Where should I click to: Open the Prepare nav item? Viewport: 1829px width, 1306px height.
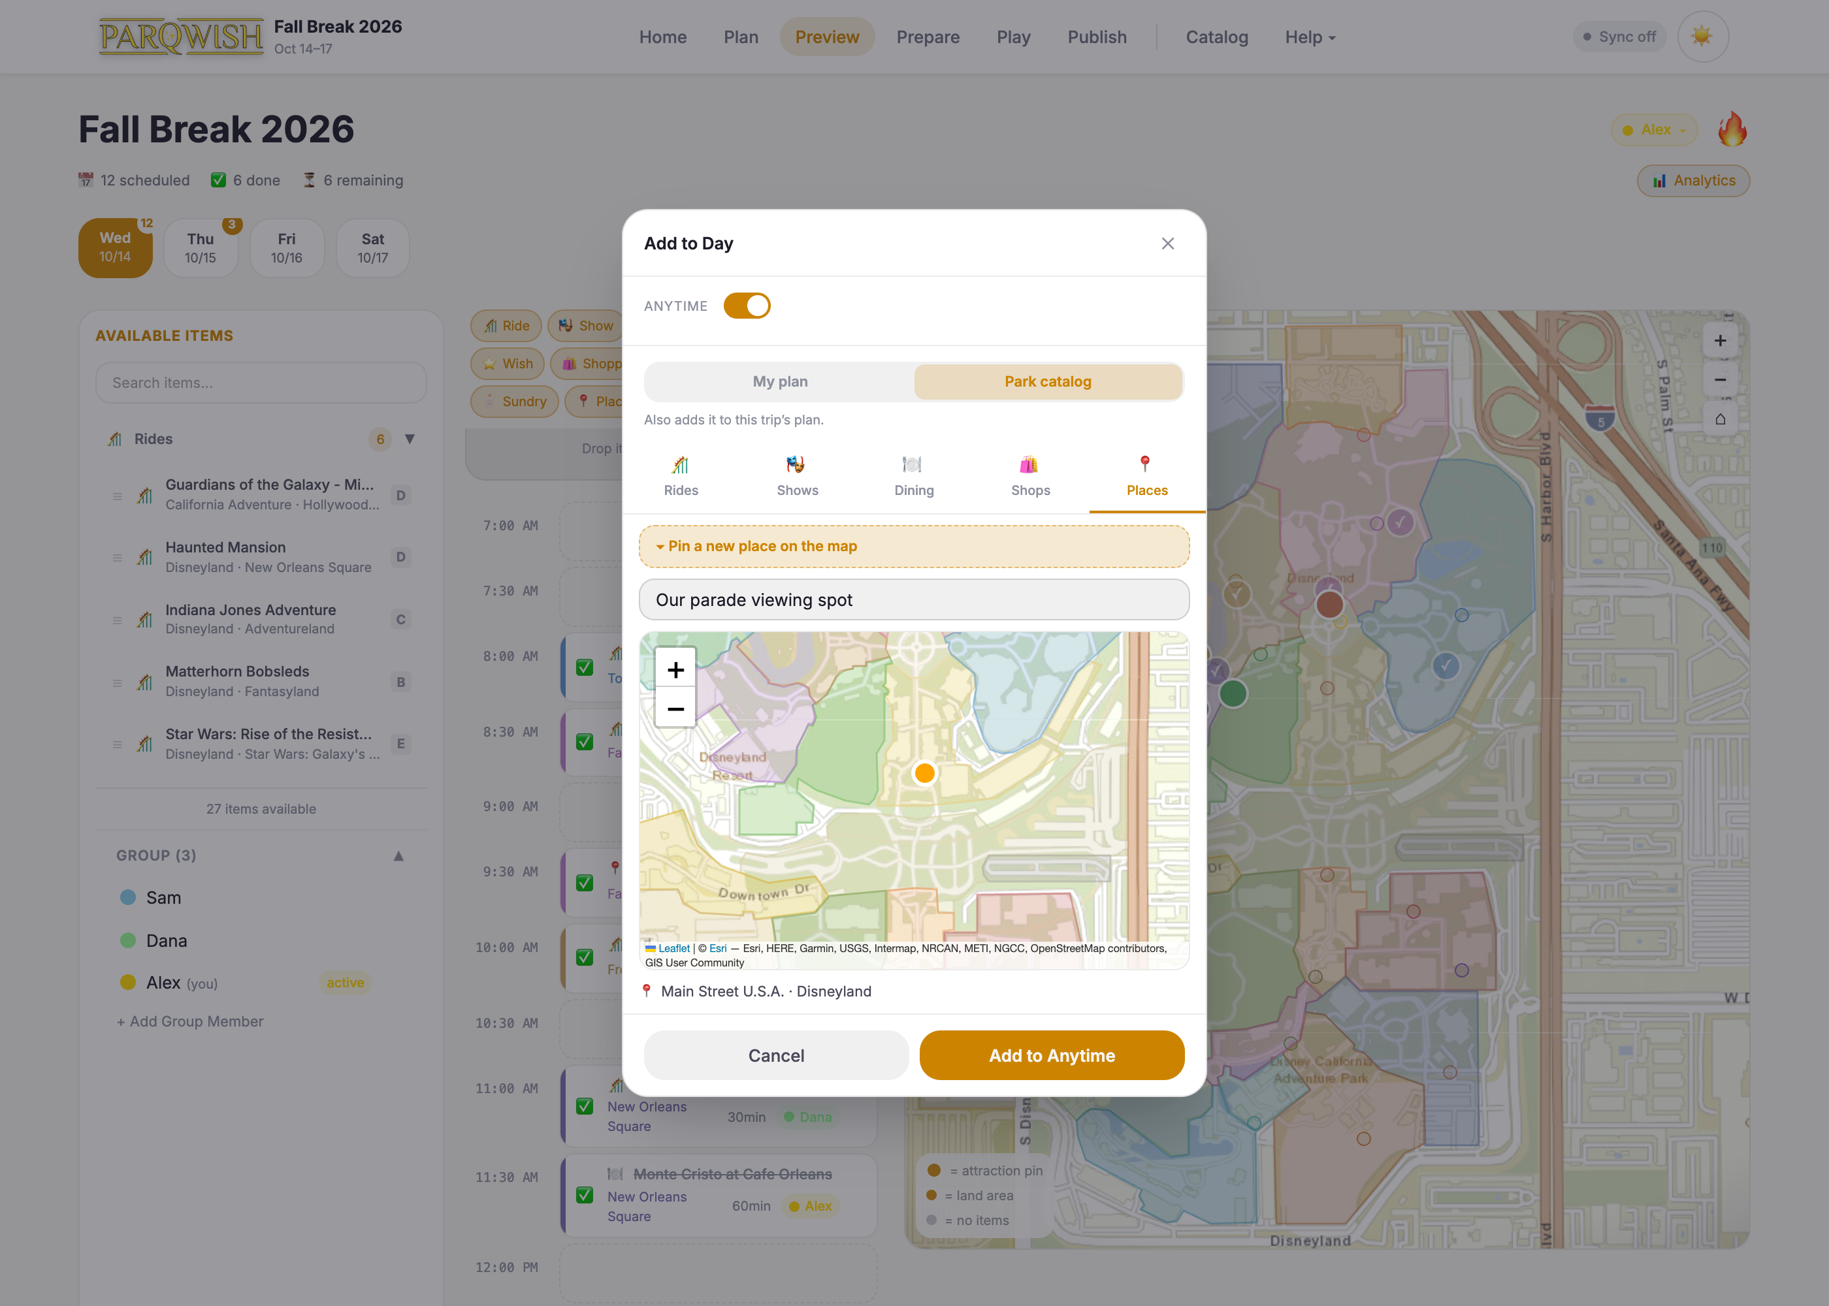[x=928, y=37]
